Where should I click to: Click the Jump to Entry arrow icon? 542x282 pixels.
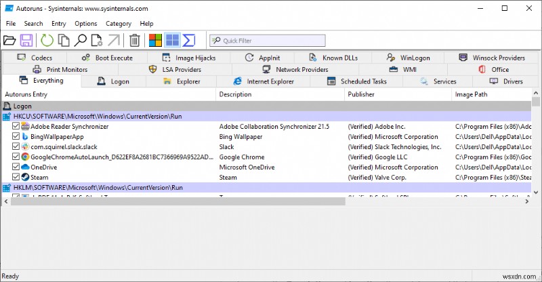(113, 41)
